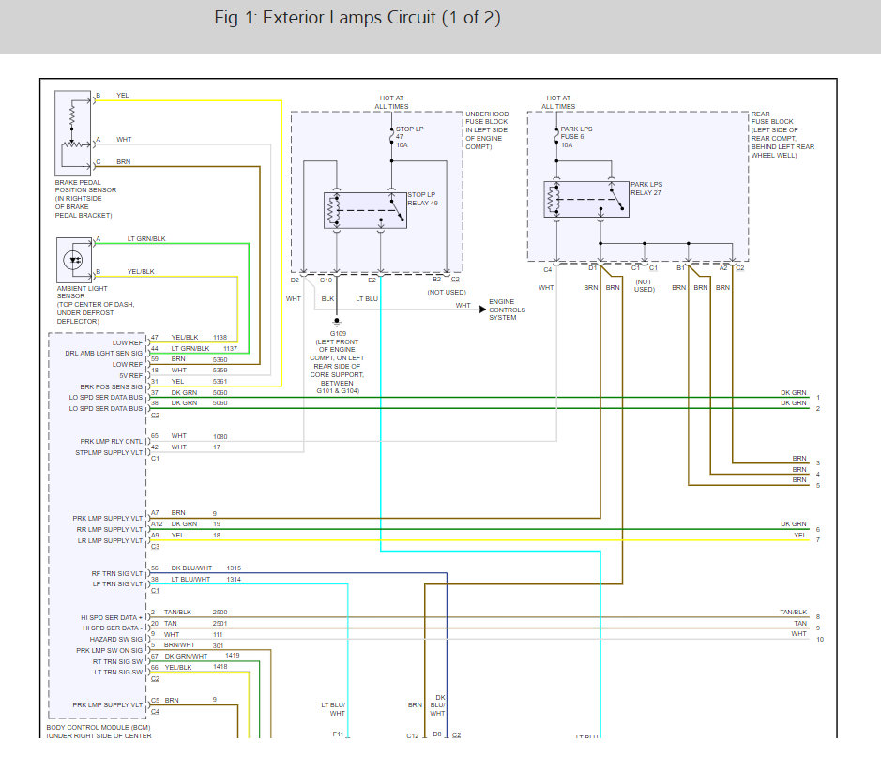Click the 'BRK POS SENS SIG' pin label
The image size is (881, 757).
pyautogui.click(x=112, y=386)
